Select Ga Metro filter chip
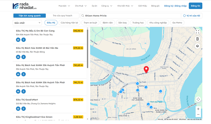The height and width of the screenshot is (124, 211). (x=177, y=23)
